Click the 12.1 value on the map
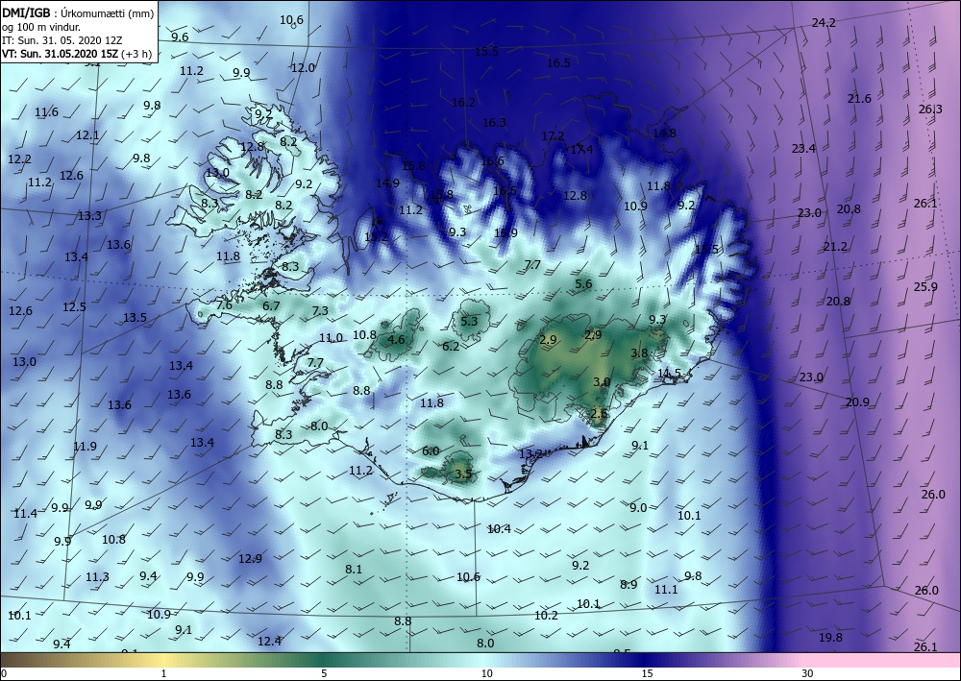Viewport: 961px width, 681px height. click(x=87, y=135)
